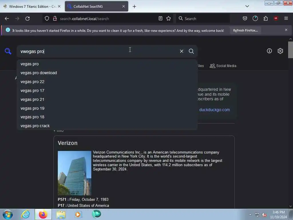Click 'P17 : United States of America' text

[x=83, y=206]
